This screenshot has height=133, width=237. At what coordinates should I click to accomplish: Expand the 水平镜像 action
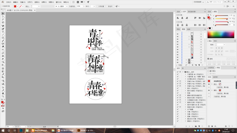coord(186,109)
